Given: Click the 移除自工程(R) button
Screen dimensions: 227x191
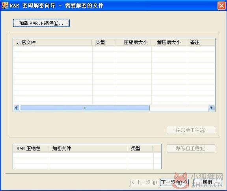Looking at the screenshot, I should coord(191,149).
